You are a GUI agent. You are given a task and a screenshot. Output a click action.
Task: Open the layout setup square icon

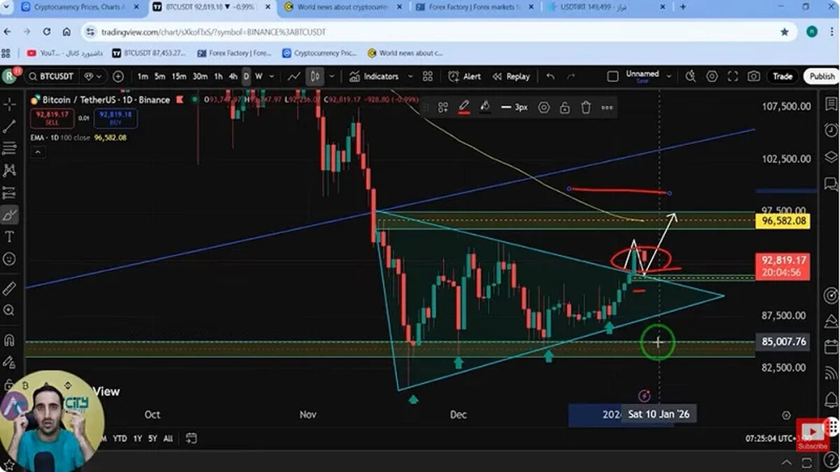[x=612, y=76]
